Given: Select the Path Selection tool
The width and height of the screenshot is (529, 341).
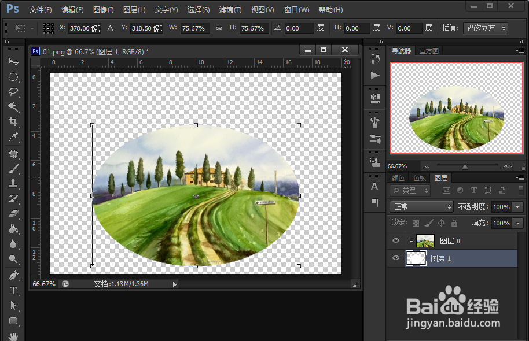Looking at the screenshot, I should (x=13, y=306).
